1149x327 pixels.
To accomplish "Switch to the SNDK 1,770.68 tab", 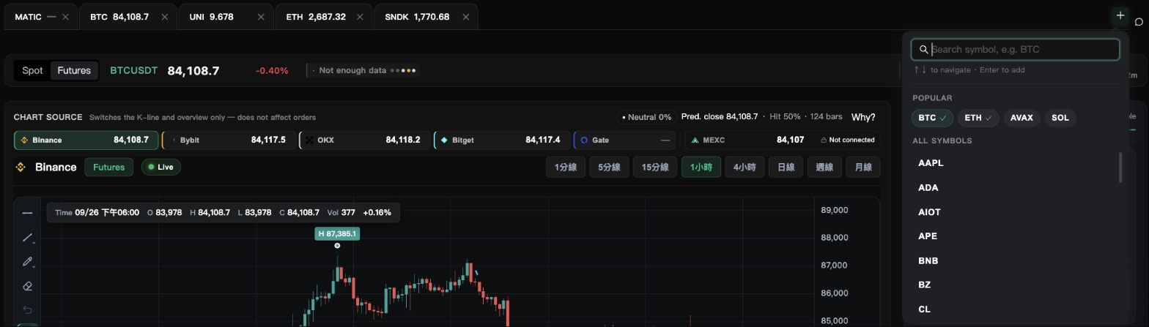I will 426,17.
